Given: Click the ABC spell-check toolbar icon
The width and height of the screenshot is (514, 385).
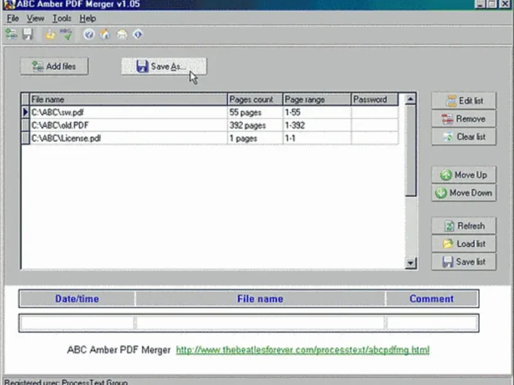Looking at the screenshot, I should (66, 34).
